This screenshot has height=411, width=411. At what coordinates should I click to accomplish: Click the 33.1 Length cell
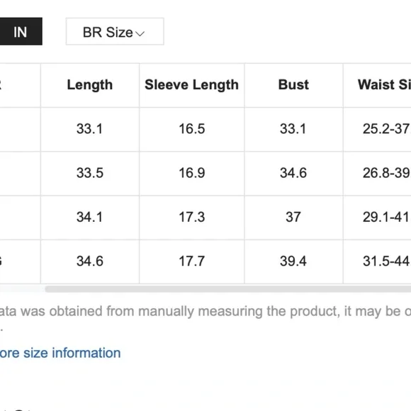click(x=90, y=129)
